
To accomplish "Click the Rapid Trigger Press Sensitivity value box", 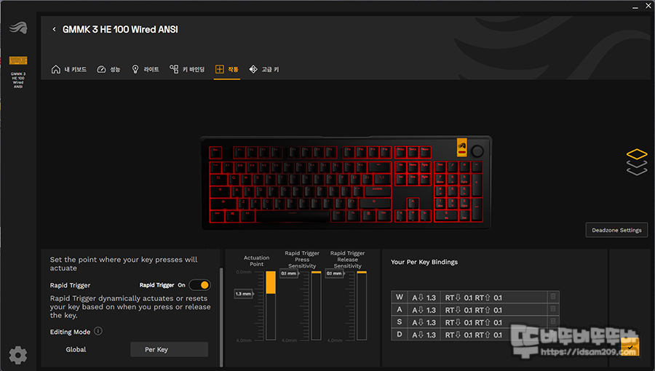I will tap(289, 274).
